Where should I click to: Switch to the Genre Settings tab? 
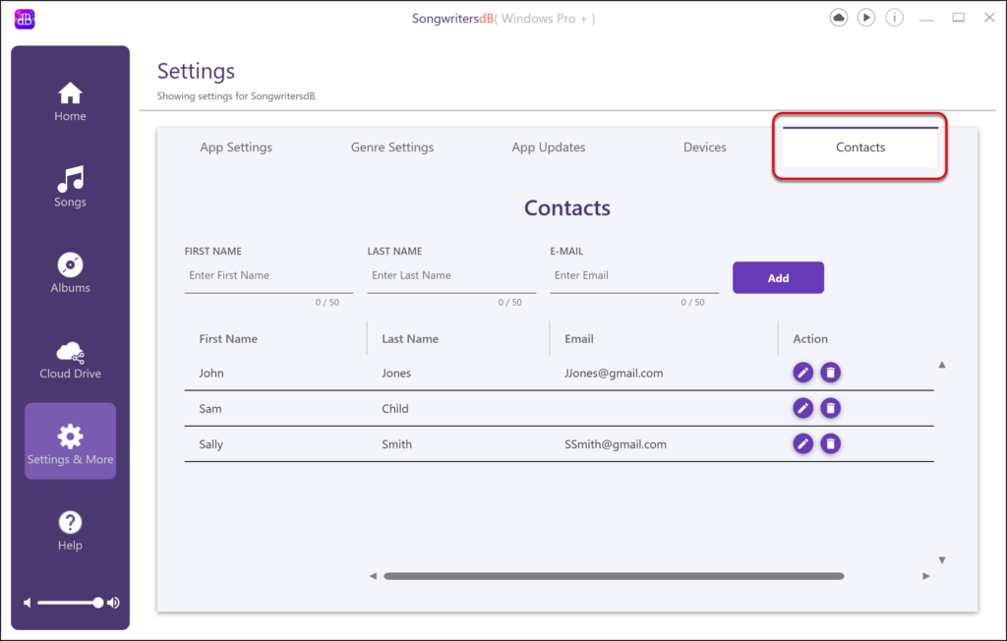coord(392,147)
